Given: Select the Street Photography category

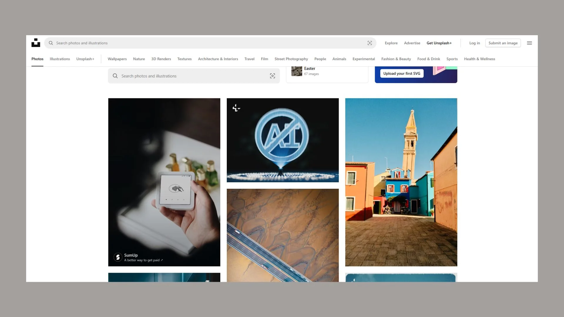Looking at the screenshot, I should pyautogui.click(x=291, y=59).
